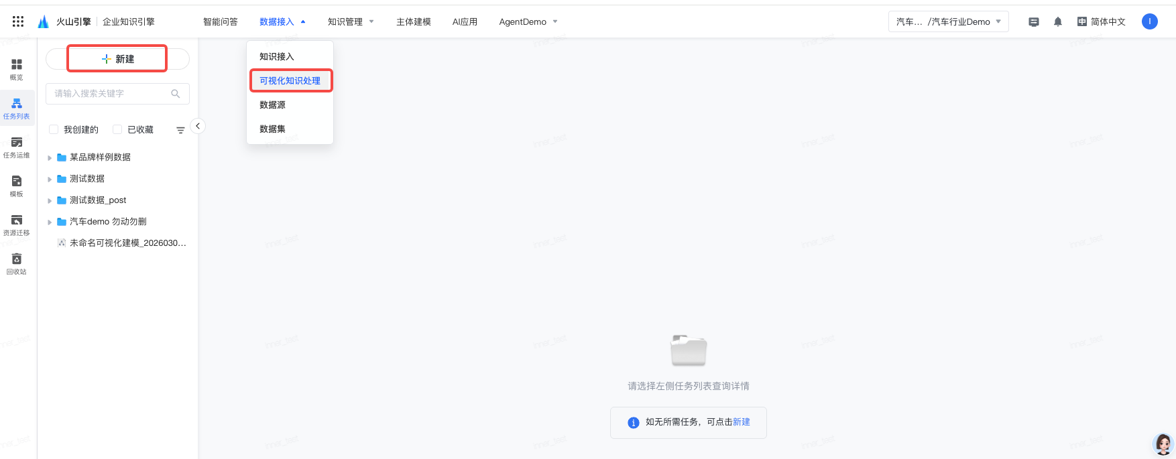Open 未命名可视化建模_2026030… task

click(x=128, y=243)
